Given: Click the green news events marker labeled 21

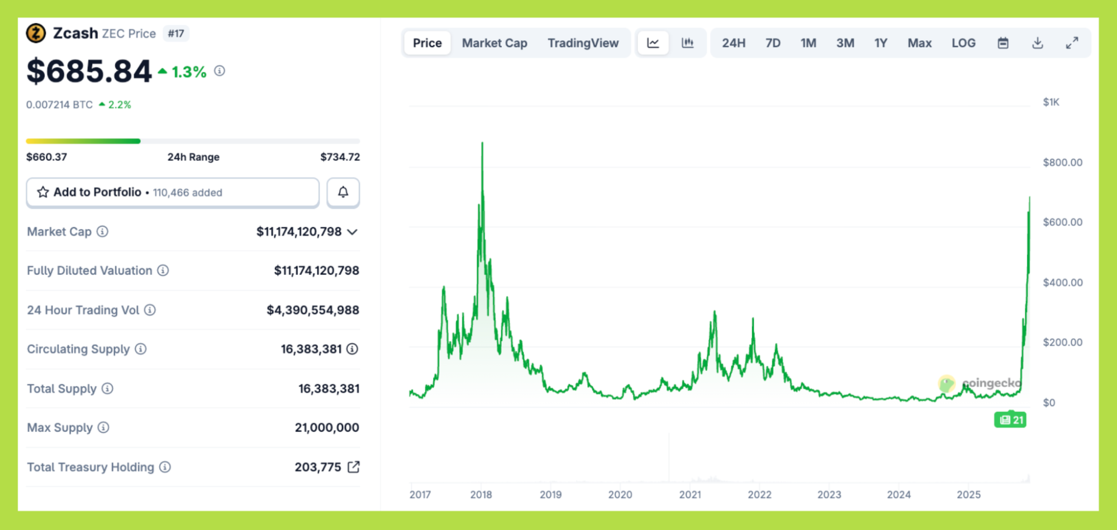Looking at the screenshot, I should (x=1010, y=420).
